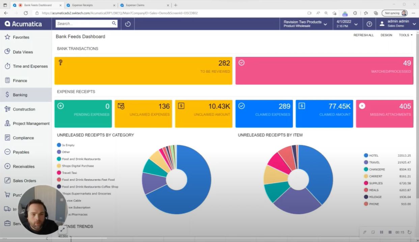Open the Receivables workspace
The image size is (419, 242).
coord(26,166)
